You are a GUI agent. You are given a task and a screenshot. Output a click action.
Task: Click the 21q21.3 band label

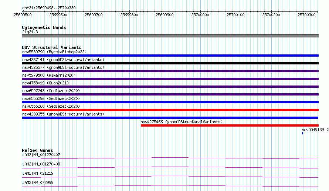(x=30, y=32)
